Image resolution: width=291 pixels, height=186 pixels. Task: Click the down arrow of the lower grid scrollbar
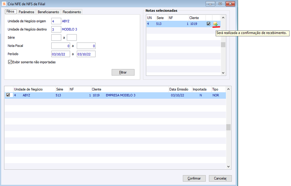[228, 166]
